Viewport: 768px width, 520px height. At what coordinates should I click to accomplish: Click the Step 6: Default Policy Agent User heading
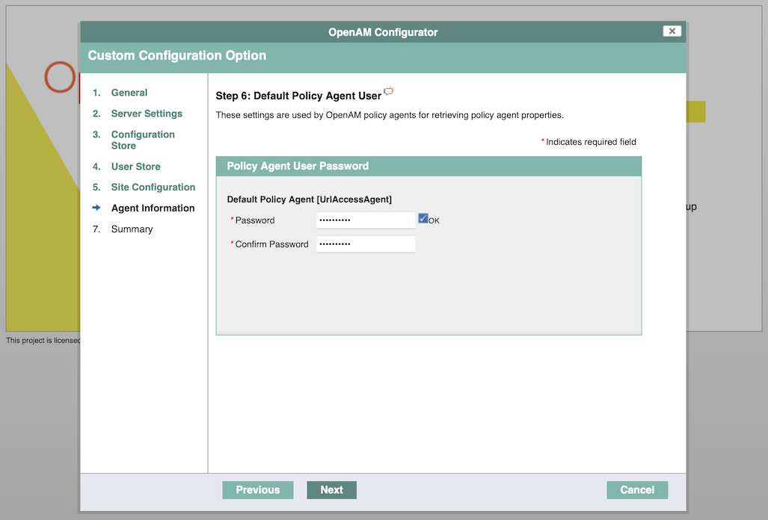coord(298,96)
